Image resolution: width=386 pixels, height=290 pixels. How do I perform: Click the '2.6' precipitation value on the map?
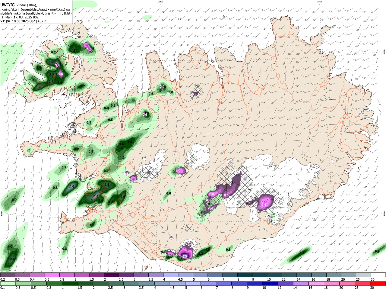122,197
